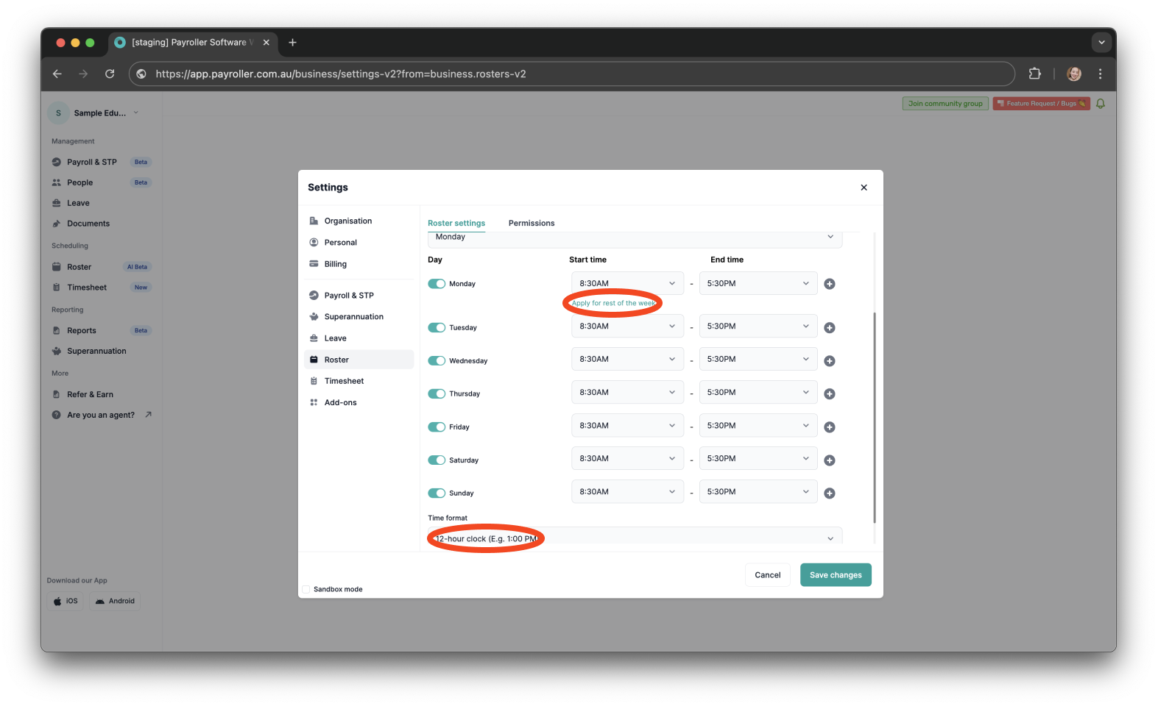Viewport: 1158px width, 706px height.
Task: Toggle Friday working day switch
Action: tap(437, 427)
